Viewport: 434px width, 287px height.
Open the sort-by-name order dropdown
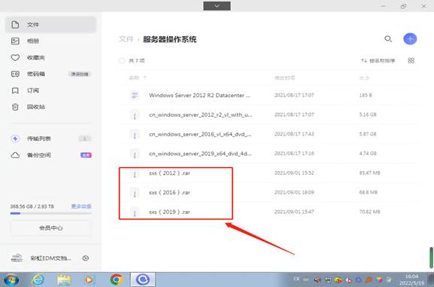[x=378, y=60]
